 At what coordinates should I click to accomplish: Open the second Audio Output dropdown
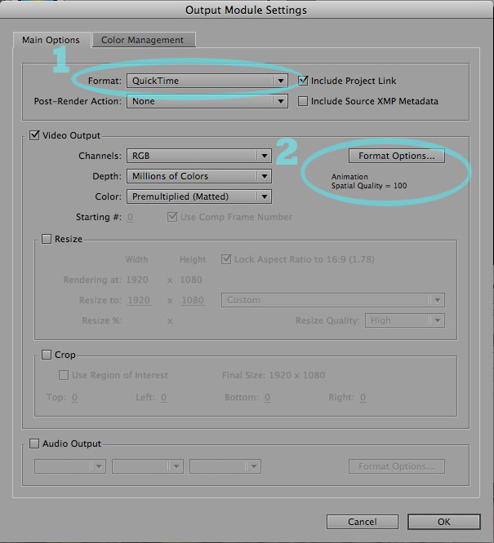[x=148, y=466]
